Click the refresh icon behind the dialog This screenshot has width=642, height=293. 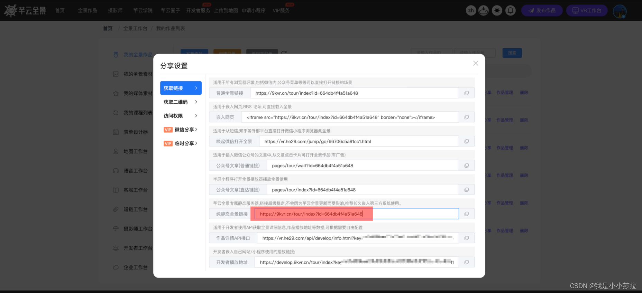[284, 53]
